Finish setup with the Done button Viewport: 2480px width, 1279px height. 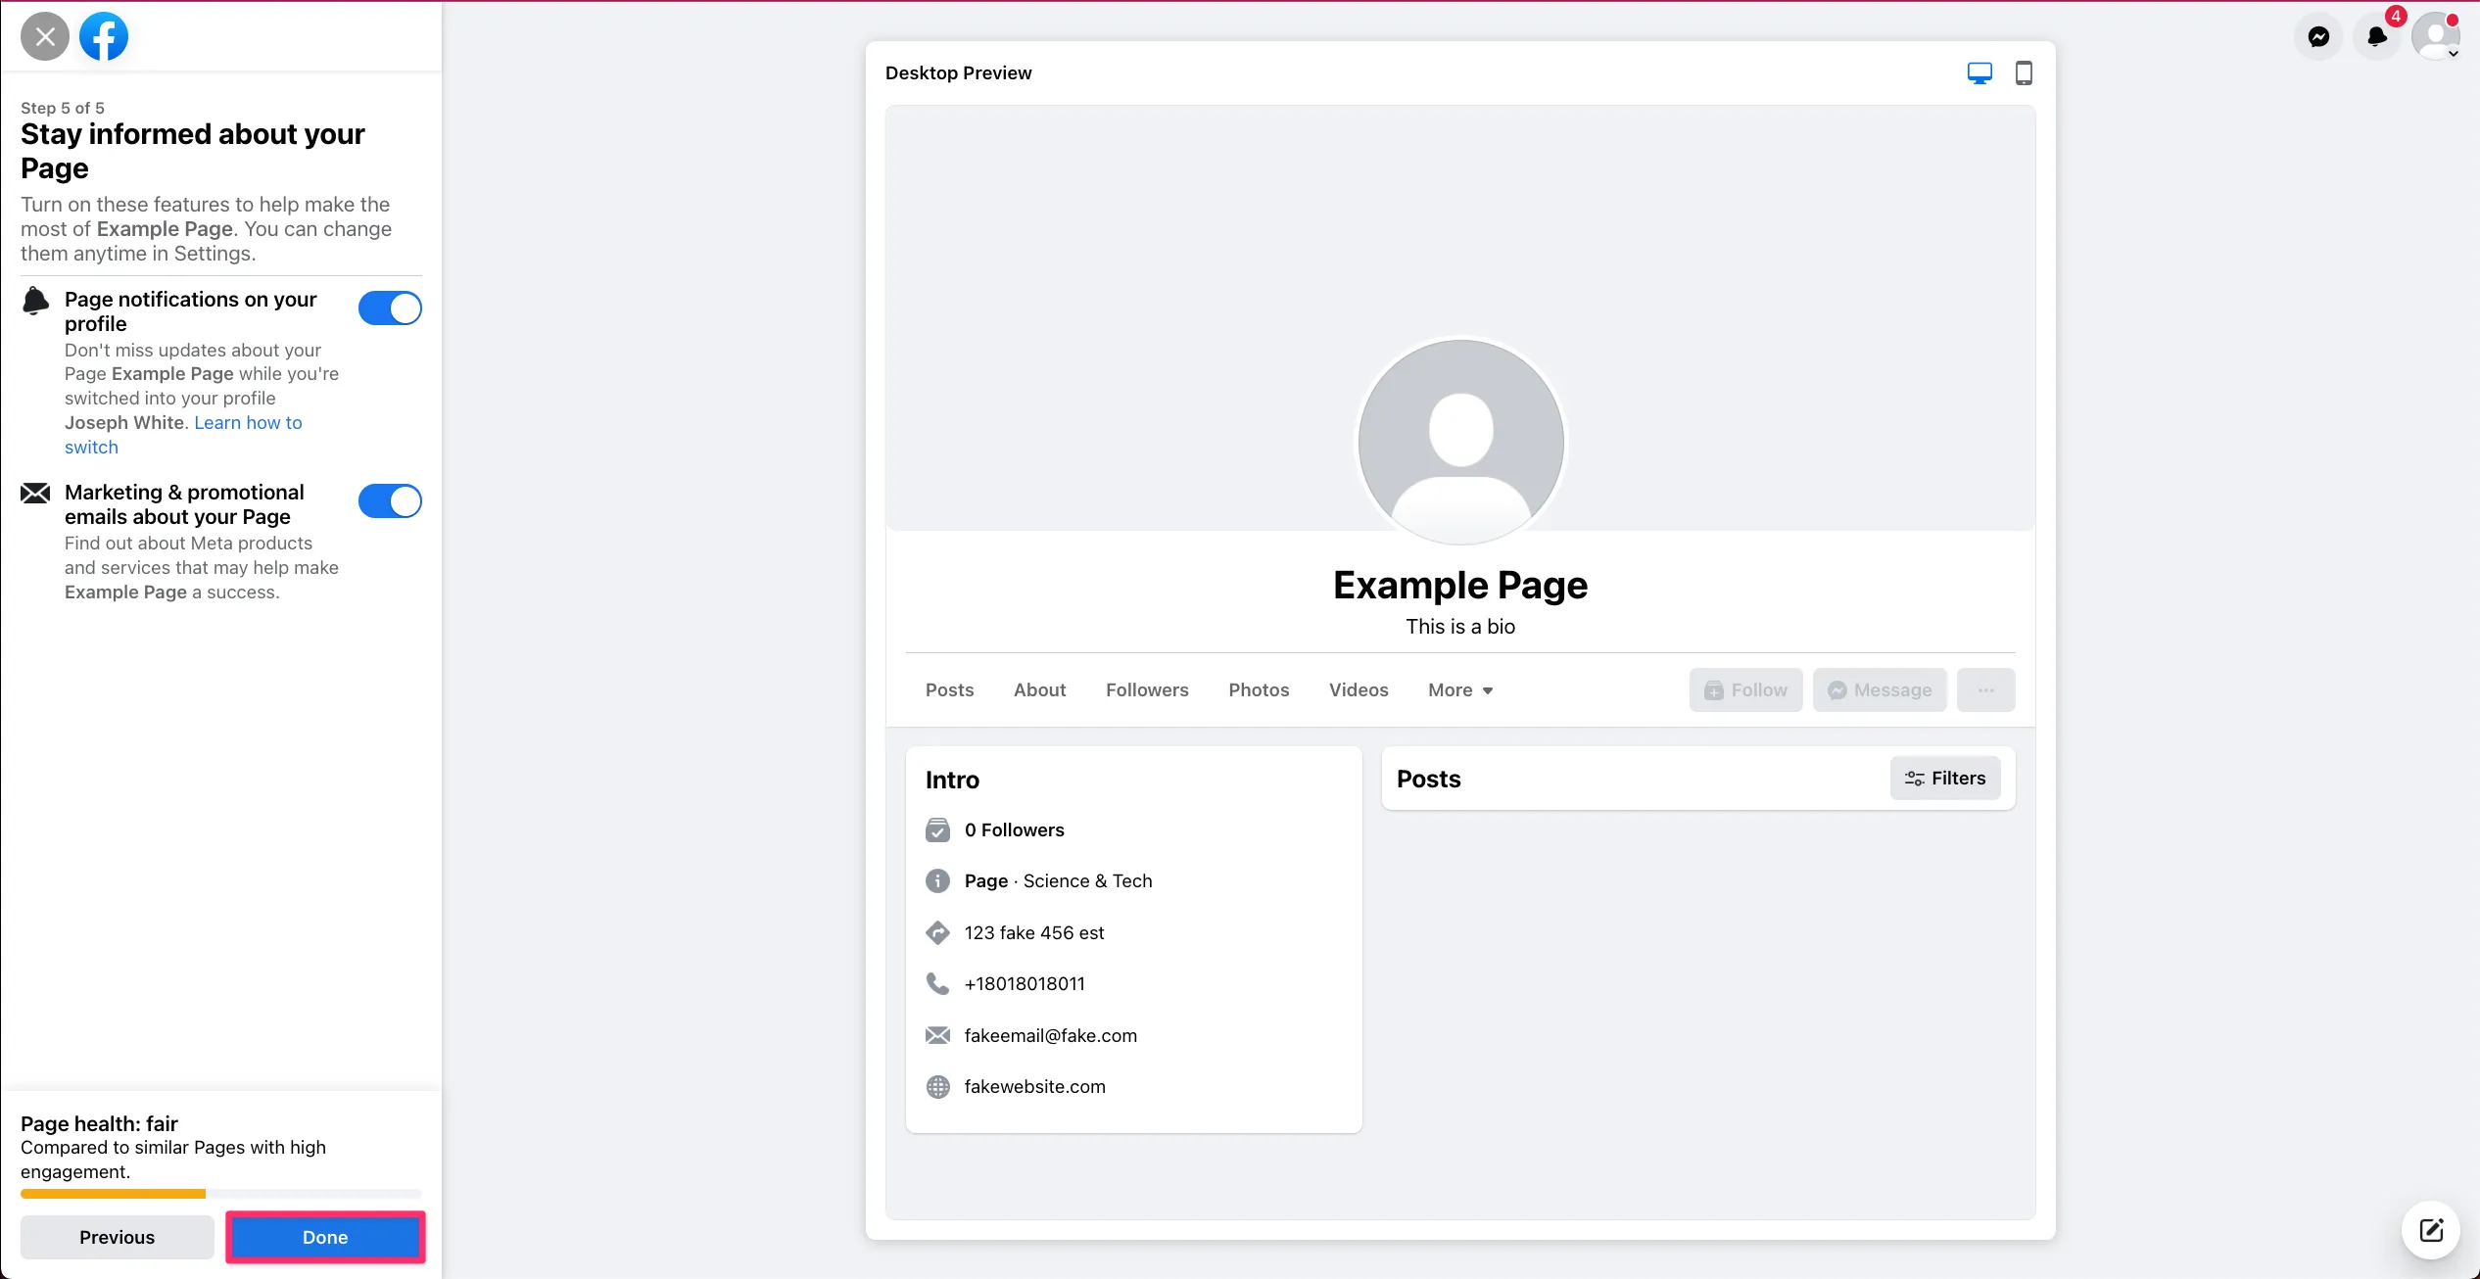pos(325,1237)
